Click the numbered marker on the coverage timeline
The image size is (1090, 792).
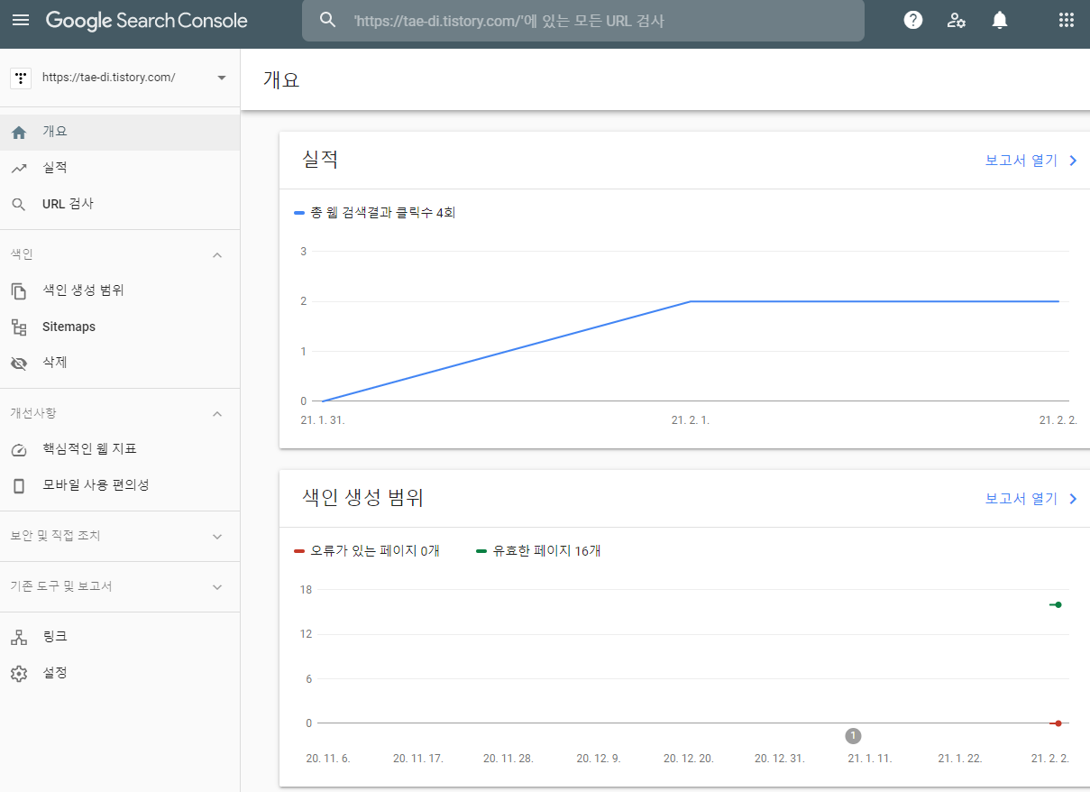853,735
